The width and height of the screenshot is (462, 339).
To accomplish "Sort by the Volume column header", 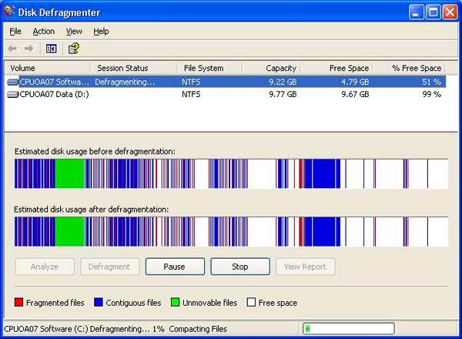I will [x=47, y=68].
